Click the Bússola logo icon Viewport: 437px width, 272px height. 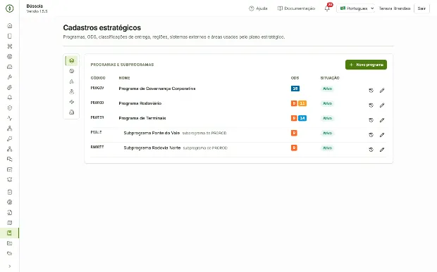pos(9,8)
